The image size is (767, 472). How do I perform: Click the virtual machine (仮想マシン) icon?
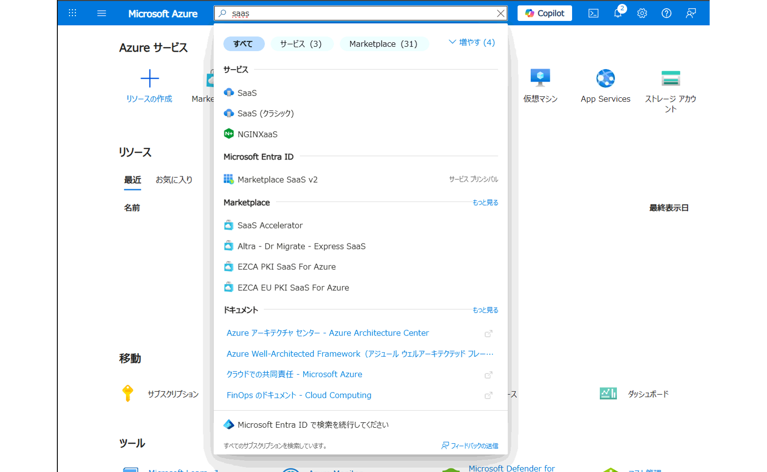point(540,79)
